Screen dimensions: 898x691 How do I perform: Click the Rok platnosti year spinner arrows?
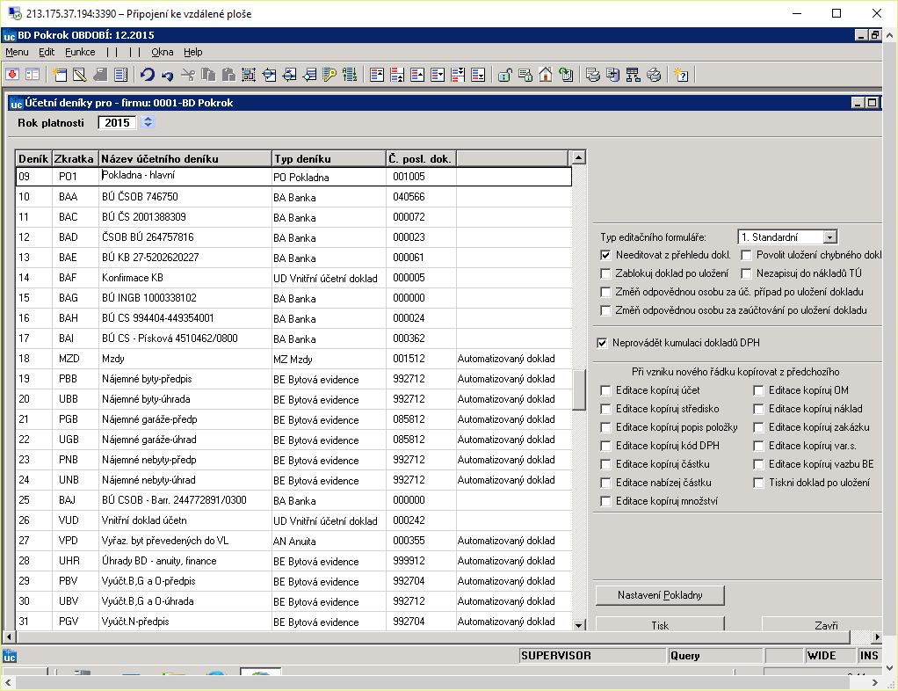(x=148, y=122)
